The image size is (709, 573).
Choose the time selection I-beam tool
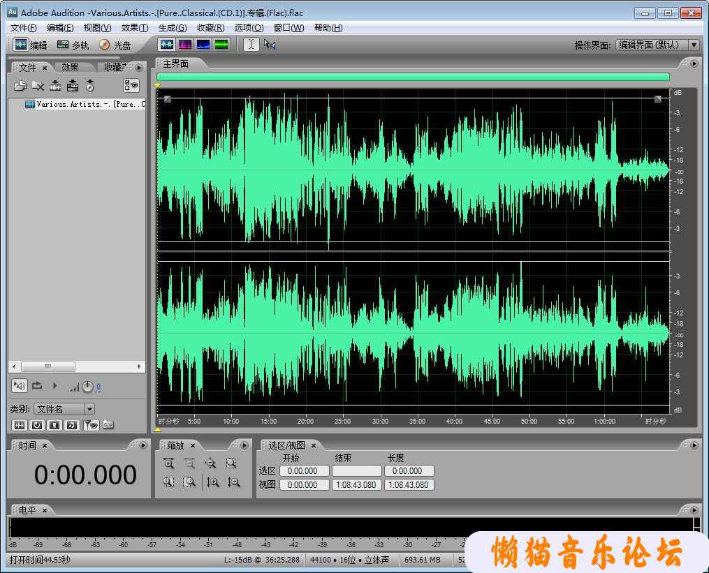point(251,44)
